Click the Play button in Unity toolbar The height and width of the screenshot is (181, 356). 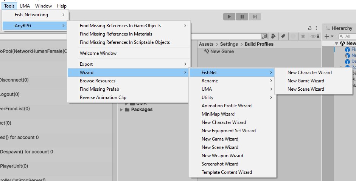click(x=229, y=17)
